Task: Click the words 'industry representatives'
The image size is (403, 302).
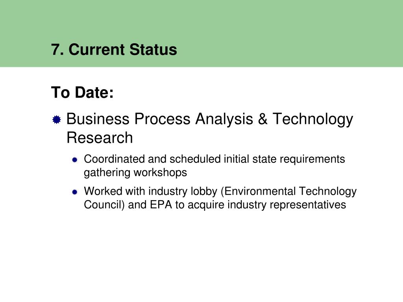Action: pyautogui.click(x=287, y=205)
